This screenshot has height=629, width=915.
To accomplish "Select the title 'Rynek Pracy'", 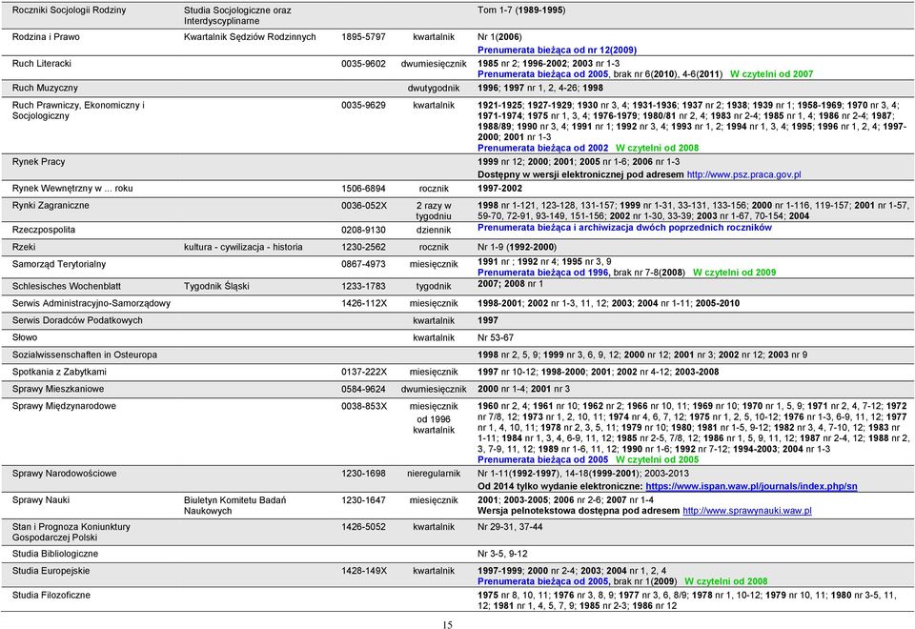I will [38, 162].
